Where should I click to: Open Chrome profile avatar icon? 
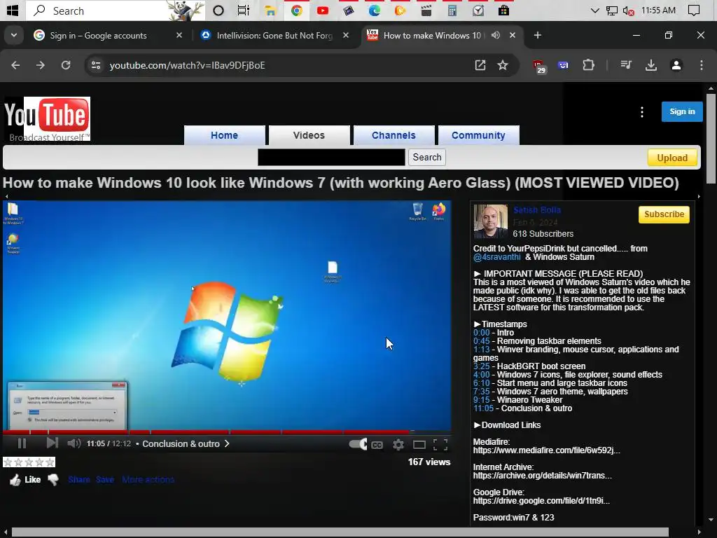(x=676, y=65)
